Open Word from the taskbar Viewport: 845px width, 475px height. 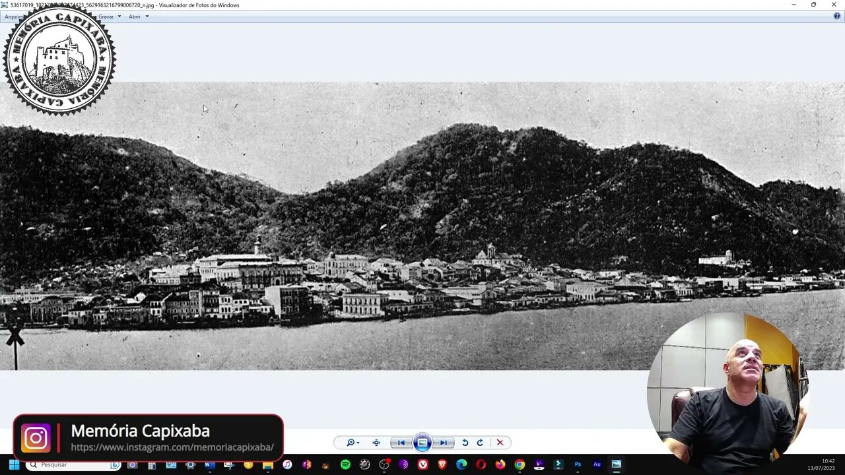[x=209, y=464]
